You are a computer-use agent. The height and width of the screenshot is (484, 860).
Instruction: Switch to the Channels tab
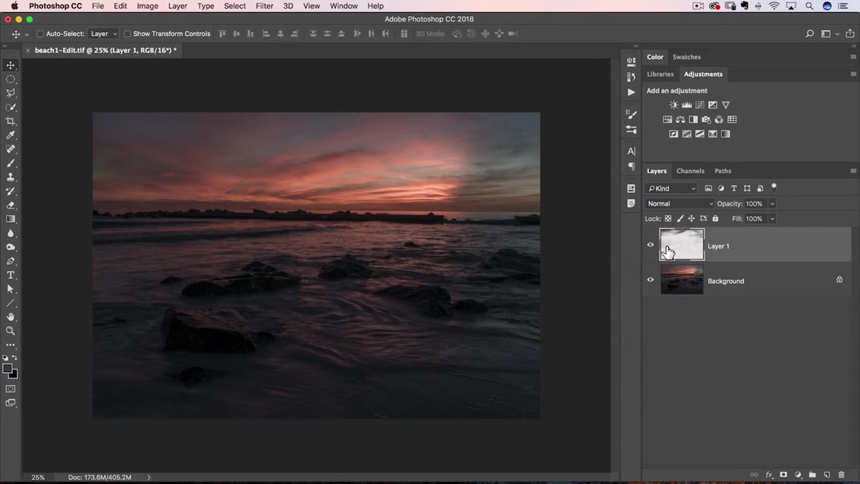(x=690, y=171)
